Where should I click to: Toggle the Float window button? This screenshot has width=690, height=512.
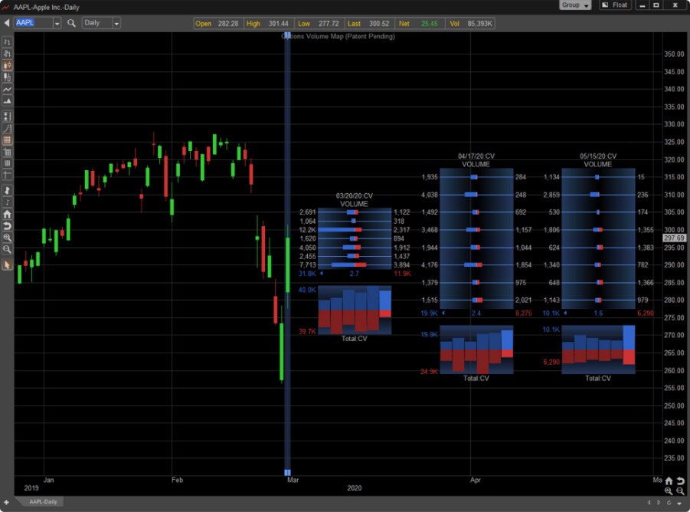click(x=614, y=5)
